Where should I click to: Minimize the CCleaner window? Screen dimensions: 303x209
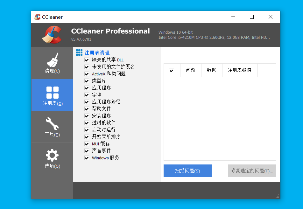[233, 17]
